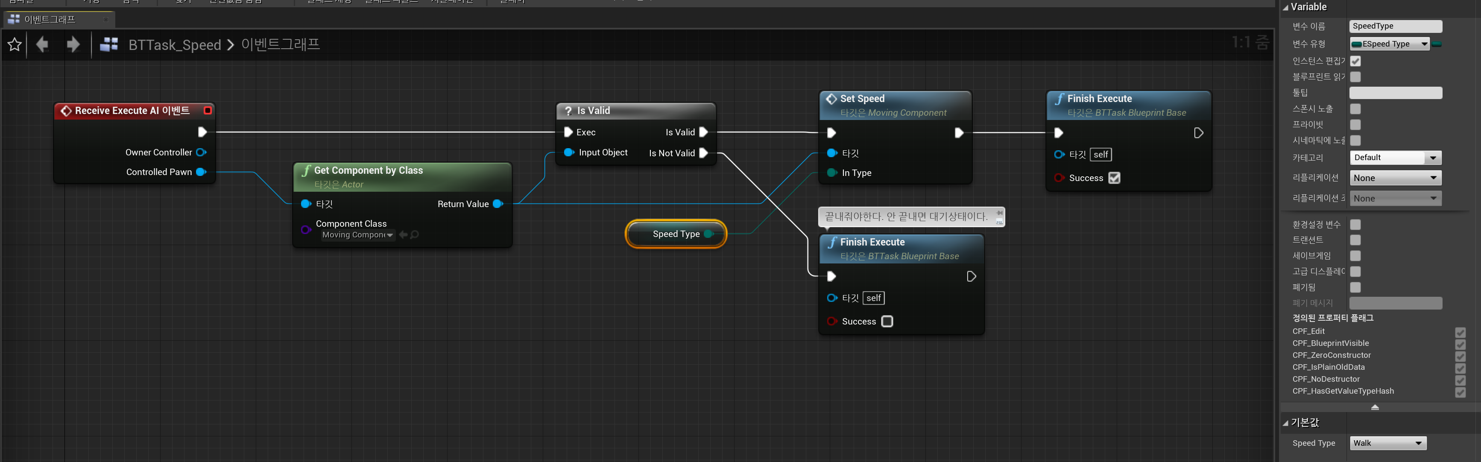This screenshot has height=462, width=1481.
Task: Click the SpeedType variable name field
Action: [x=1395, y=26]
